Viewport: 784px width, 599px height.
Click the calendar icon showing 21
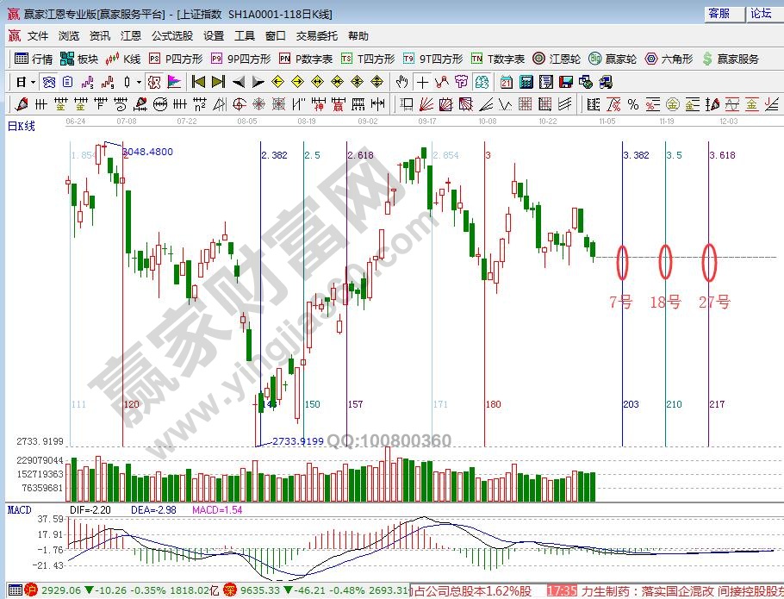[506, 83]
